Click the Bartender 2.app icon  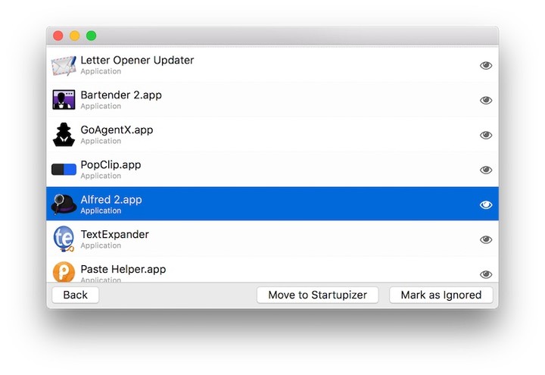coord(64,100)
